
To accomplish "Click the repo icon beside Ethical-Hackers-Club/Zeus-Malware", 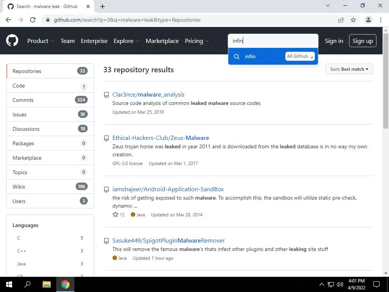I will (106, 138).
